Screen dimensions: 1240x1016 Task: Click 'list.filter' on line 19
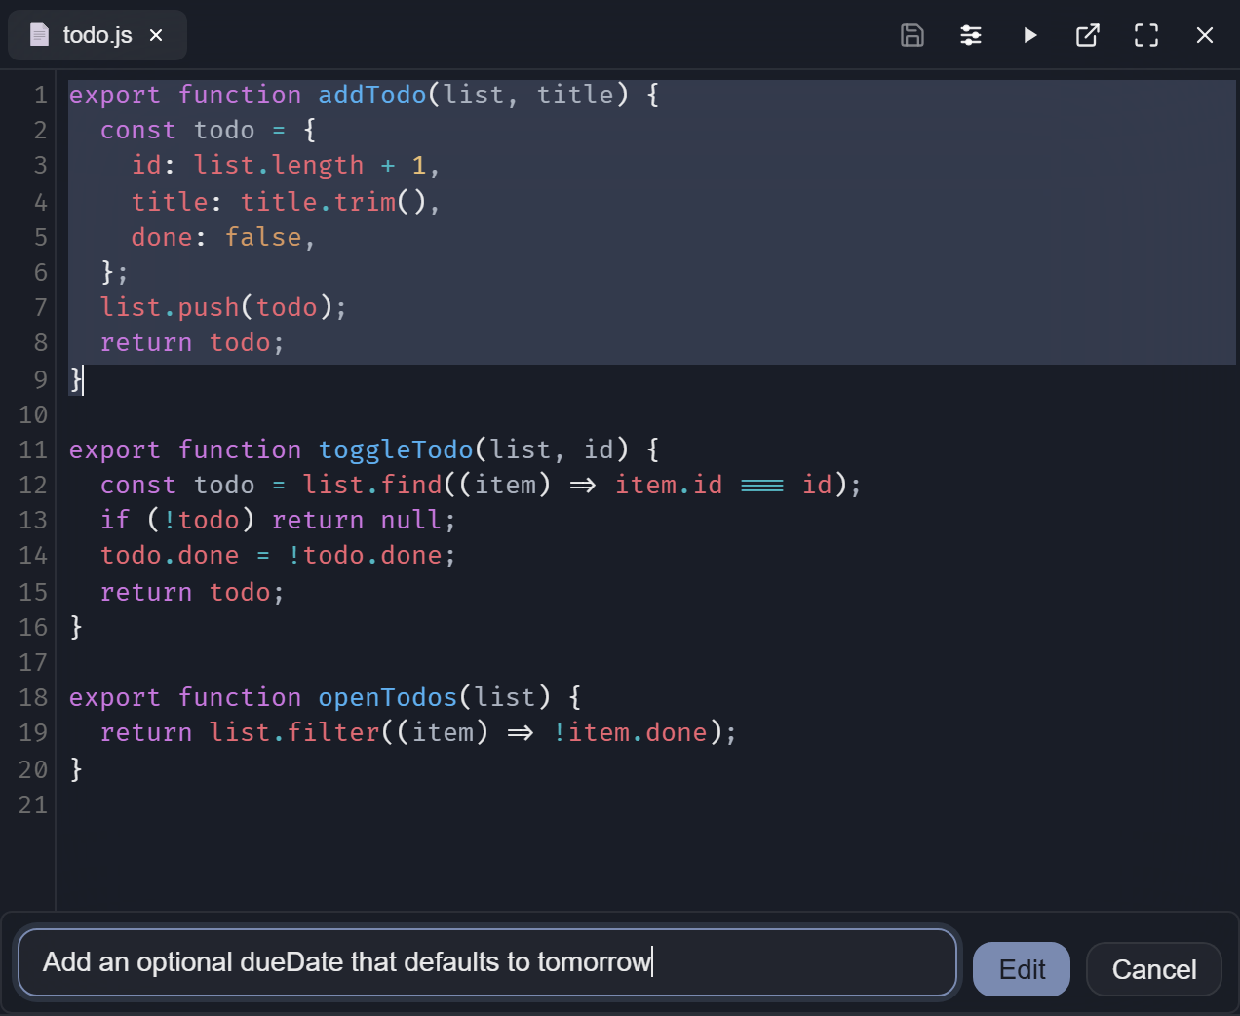[x=294, y=732]
